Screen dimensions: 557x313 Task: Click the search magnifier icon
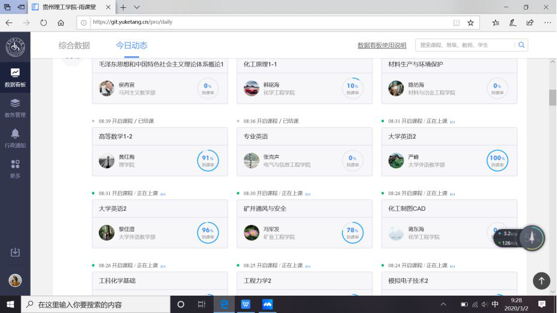[x=522, y=45]
